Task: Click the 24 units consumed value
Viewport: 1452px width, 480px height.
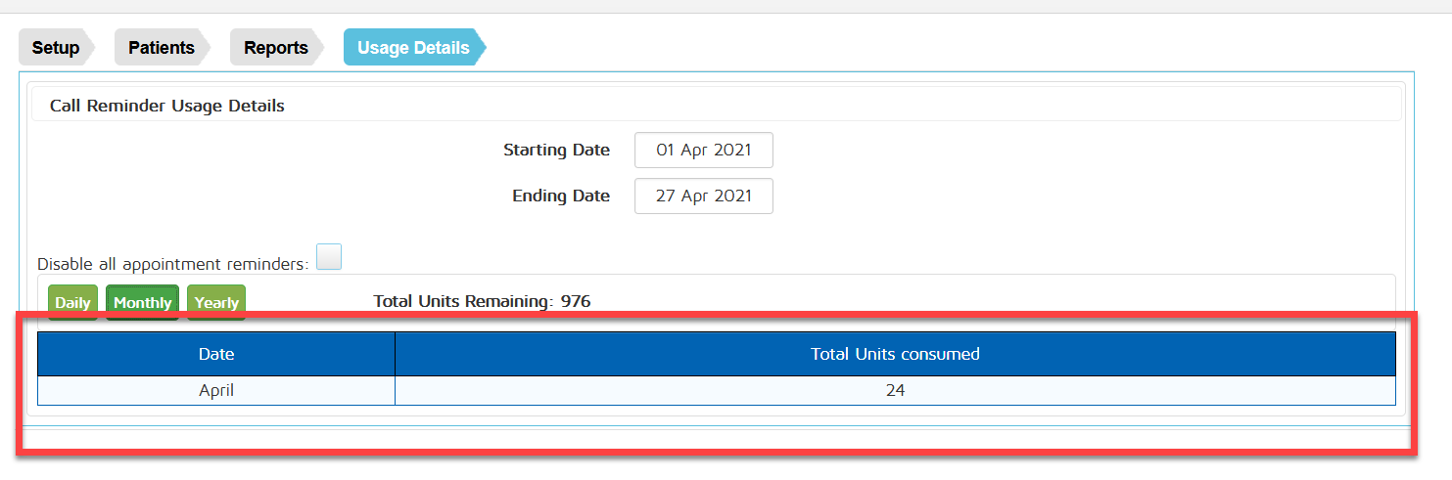Action: pyautogui.click(x=895, y=390)
